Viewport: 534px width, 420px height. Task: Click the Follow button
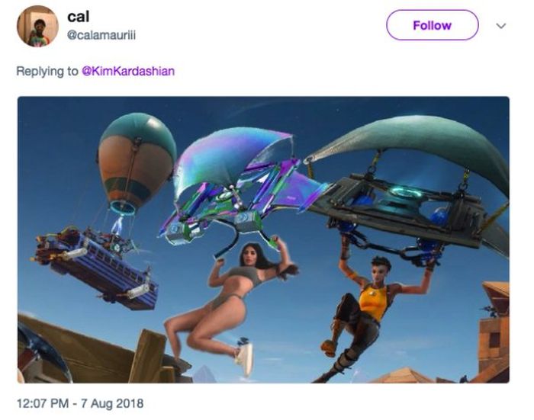tap(433, 25)
